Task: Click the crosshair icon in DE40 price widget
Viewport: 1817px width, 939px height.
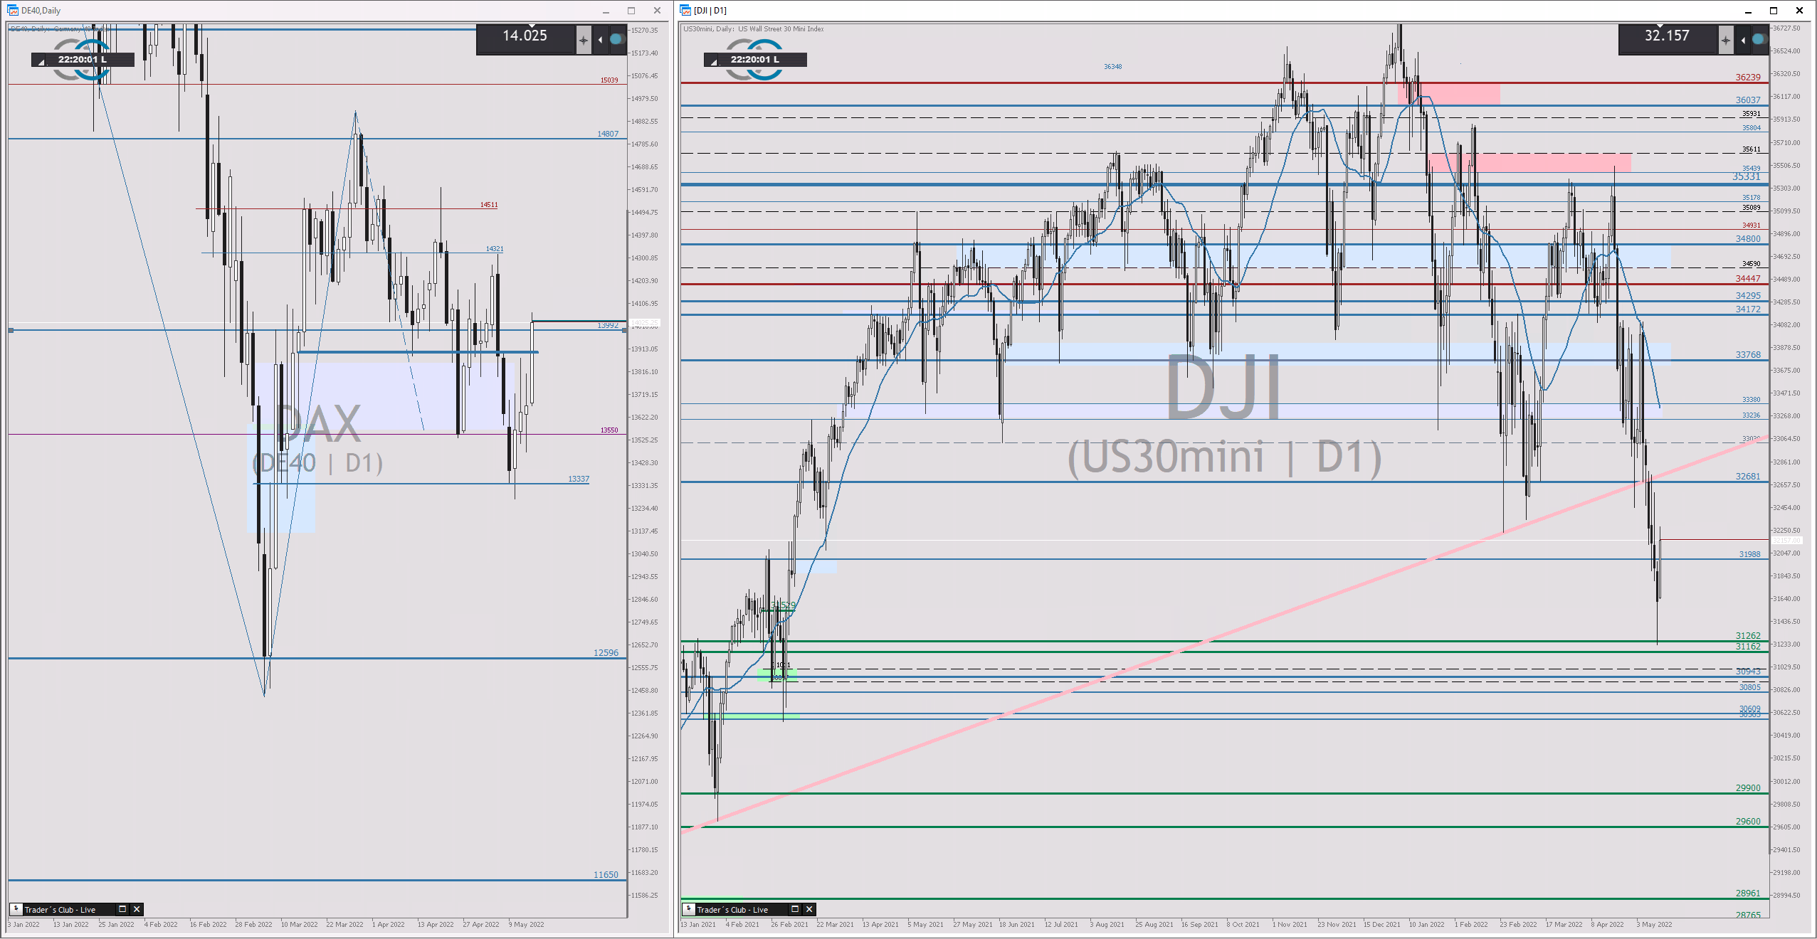Action: [584, 40]
